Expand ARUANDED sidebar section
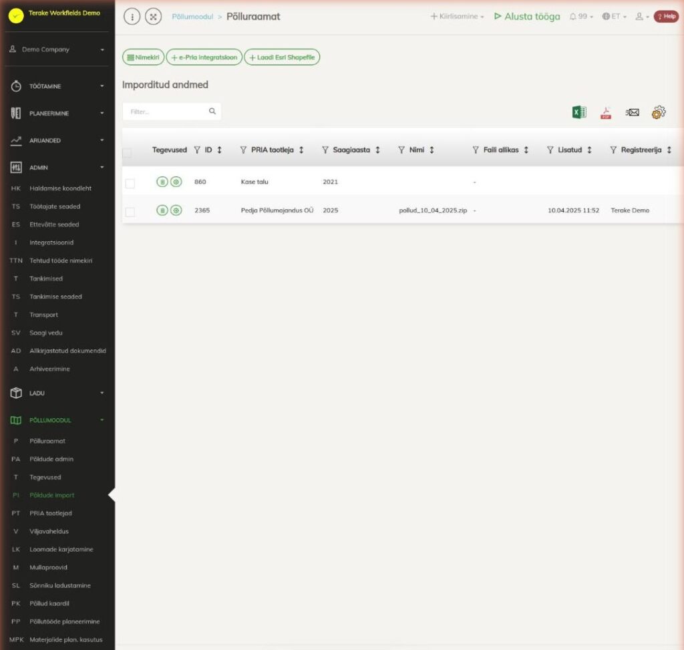Image resolution: width=684 pixels, height=650 pixels. [57, 140]
